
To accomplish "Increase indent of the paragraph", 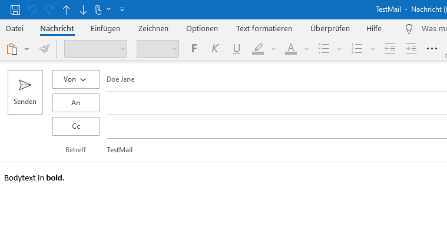I will click(411, 49).
